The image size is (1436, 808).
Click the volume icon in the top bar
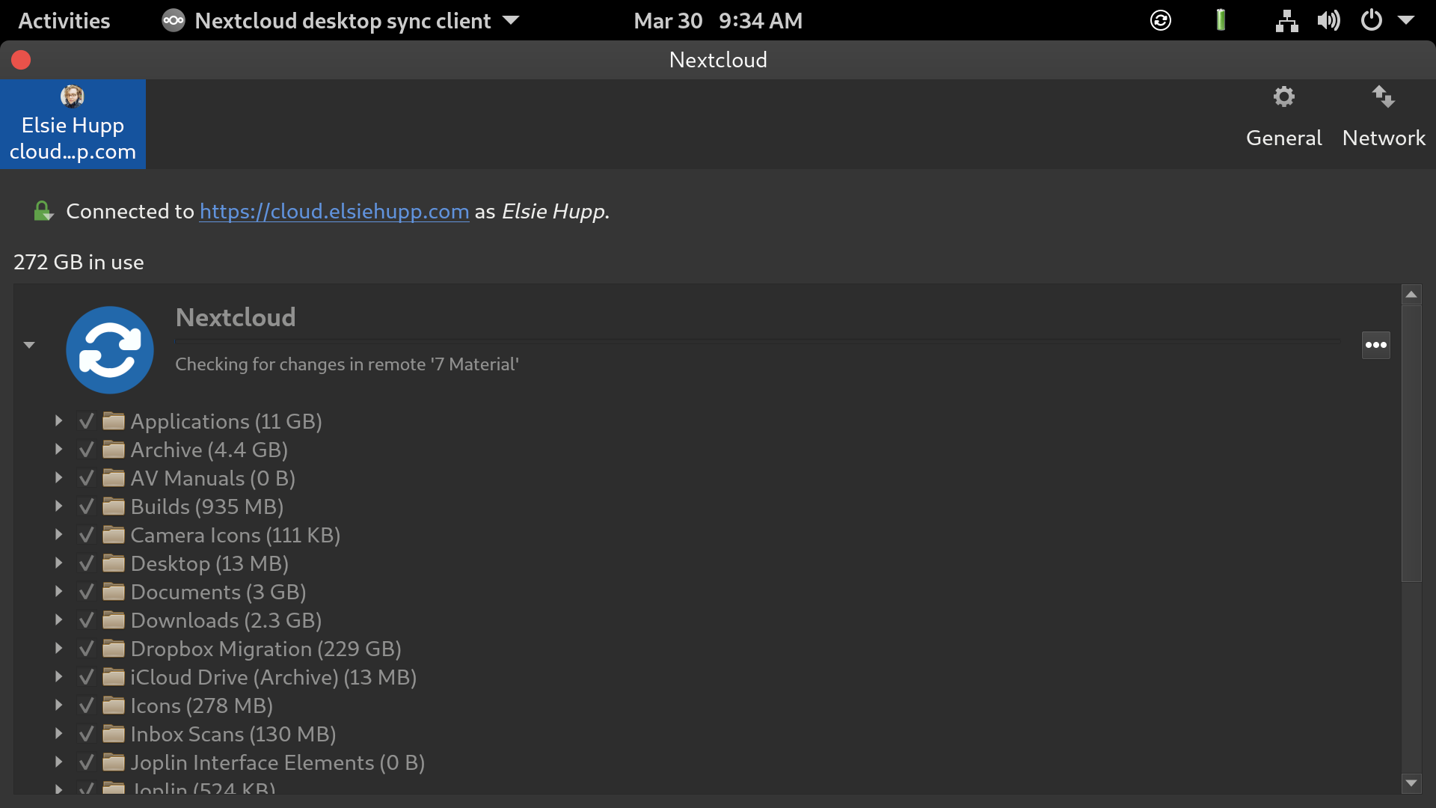[x=1330, y=20]
